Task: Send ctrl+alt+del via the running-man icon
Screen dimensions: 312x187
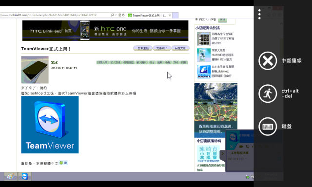Action: (268, 93)
